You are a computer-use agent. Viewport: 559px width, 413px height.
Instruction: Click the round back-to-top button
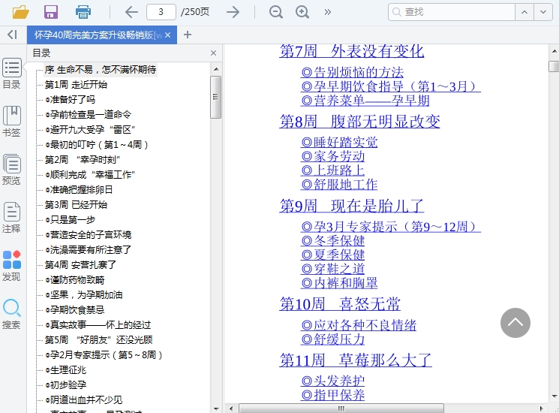click(x=515, y=323)
